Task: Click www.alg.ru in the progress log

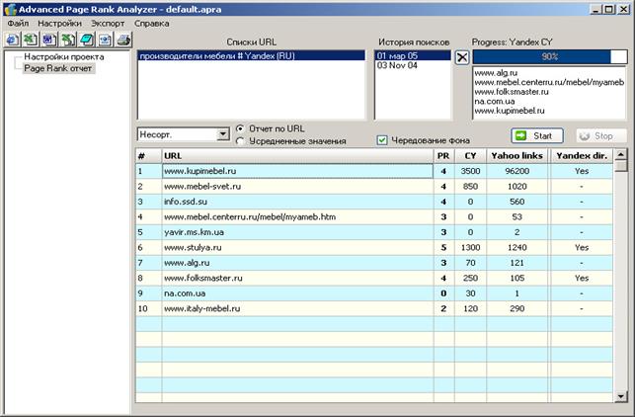Action: (496, 73)
